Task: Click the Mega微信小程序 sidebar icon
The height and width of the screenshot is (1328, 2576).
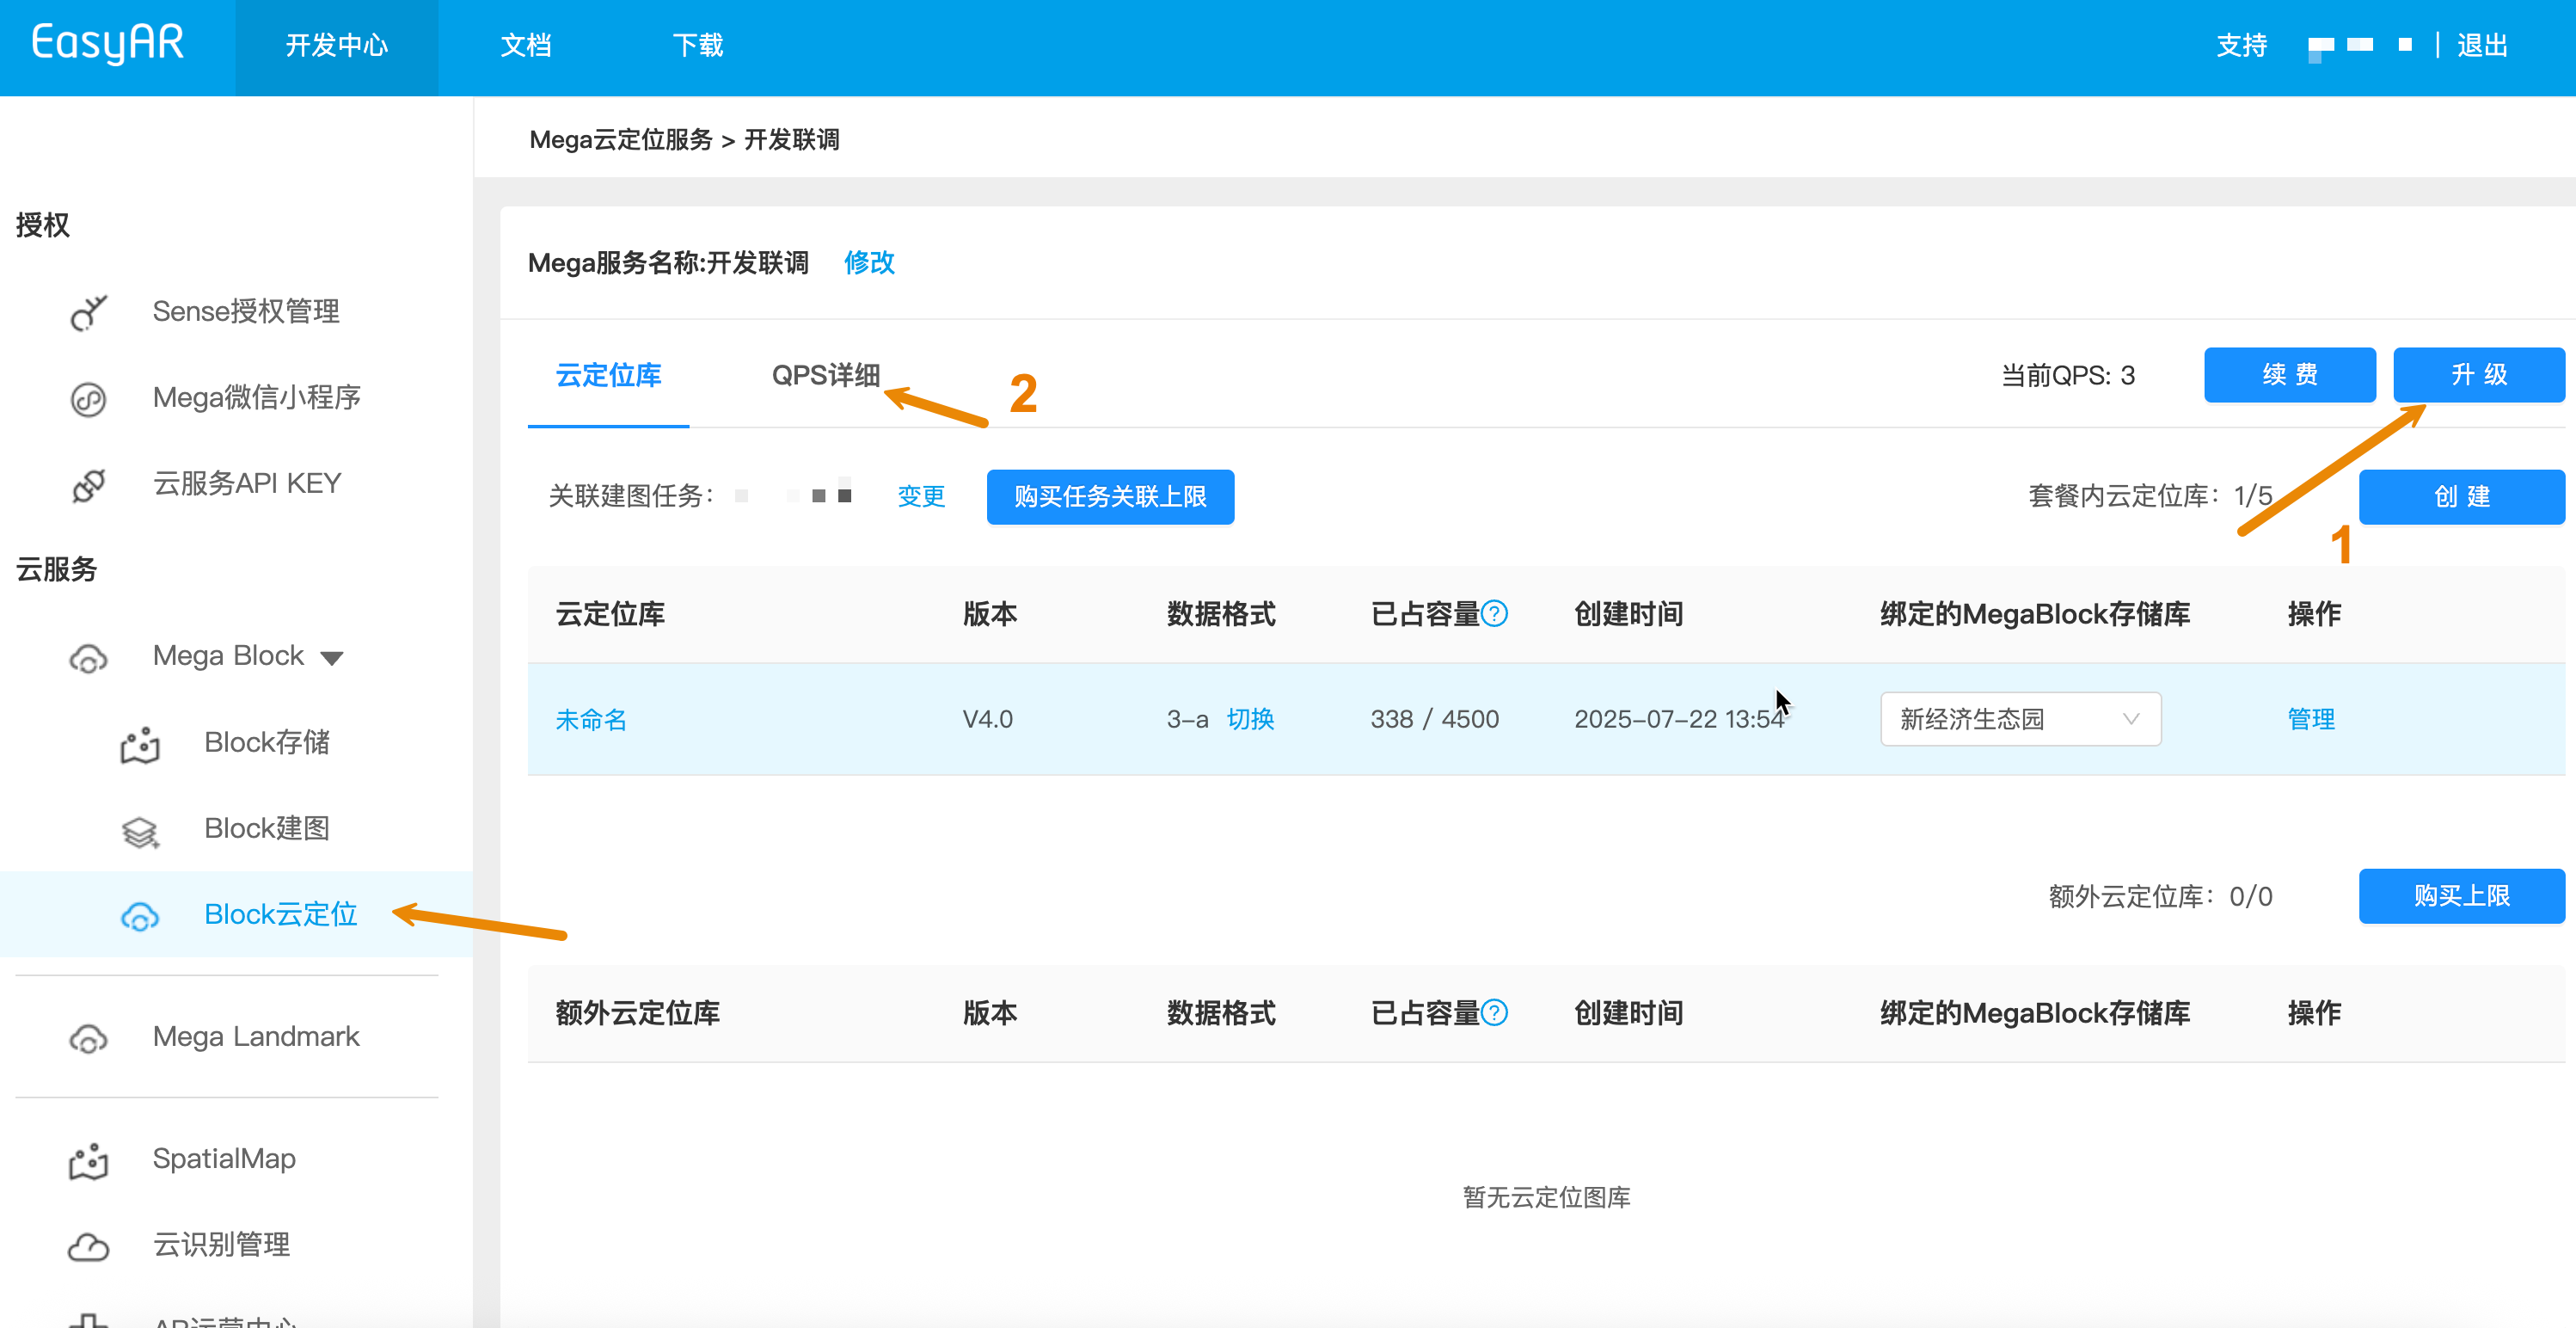Action: pyautogui.click(x=88, y=398)
